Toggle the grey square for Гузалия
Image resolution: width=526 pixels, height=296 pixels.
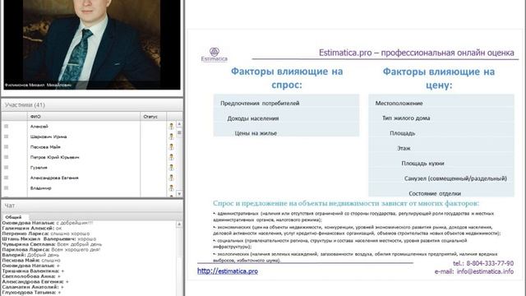6,167
